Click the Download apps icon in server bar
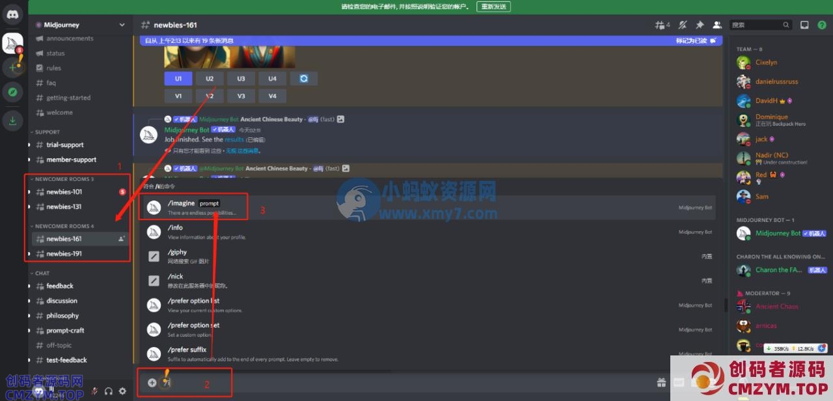The width and height of the screenshot is (833, 401). point(12,120)
